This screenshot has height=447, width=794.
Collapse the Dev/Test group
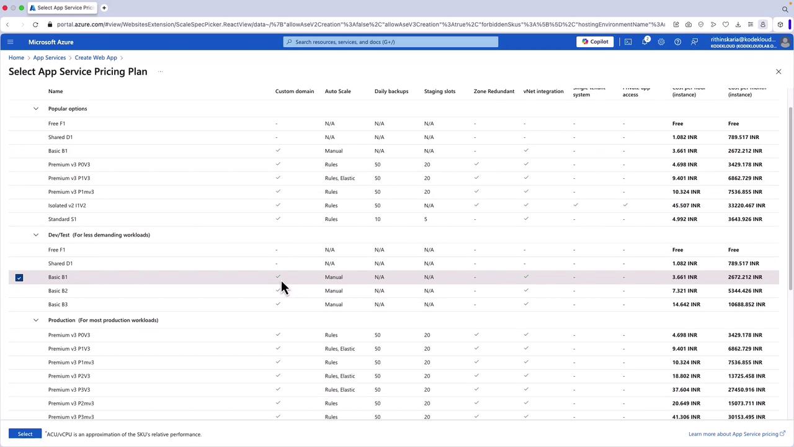pos(36,235)
